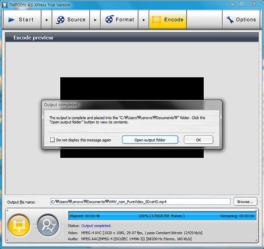Click the arrow between Start and Source
The height and width of the screenshot is (249, 264).
tap(47, 20)
